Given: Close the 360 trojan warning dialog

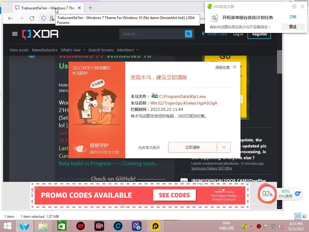Looking at the screenshot, I should [234, 67].
